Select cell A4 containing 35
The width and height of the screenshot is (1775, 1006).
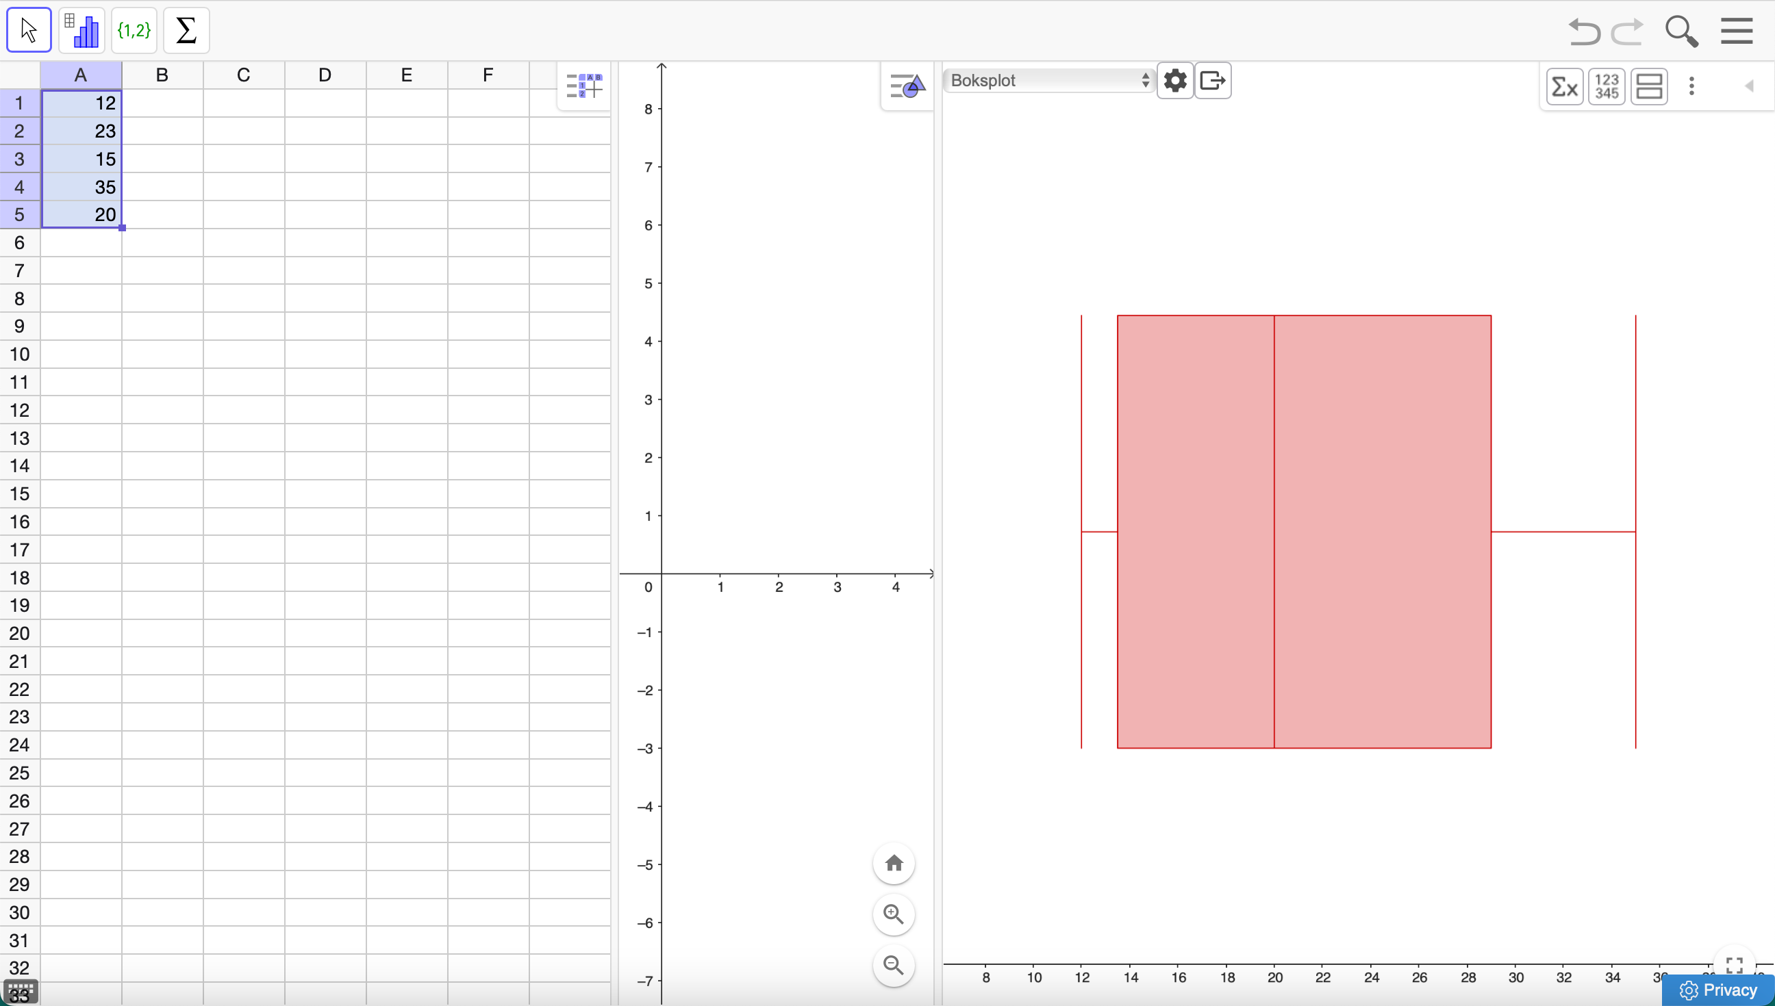pos(81,188)
